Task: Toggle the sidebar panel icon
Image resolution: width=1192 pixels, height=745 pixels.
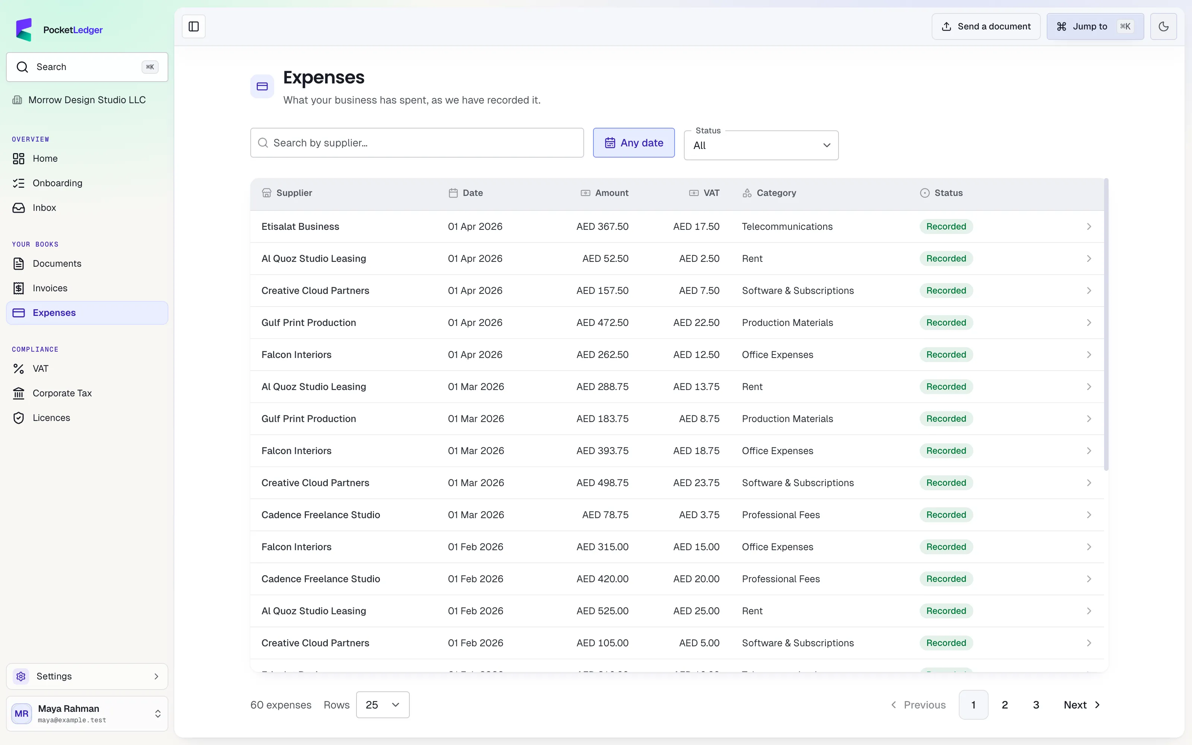Action: point(194,26)
